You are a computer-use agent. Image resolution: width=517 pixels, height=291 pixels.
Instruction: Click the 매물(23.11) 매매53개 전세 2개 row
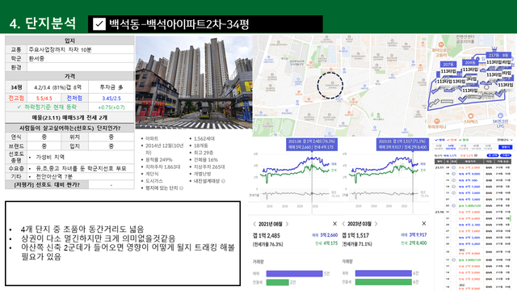69,117
